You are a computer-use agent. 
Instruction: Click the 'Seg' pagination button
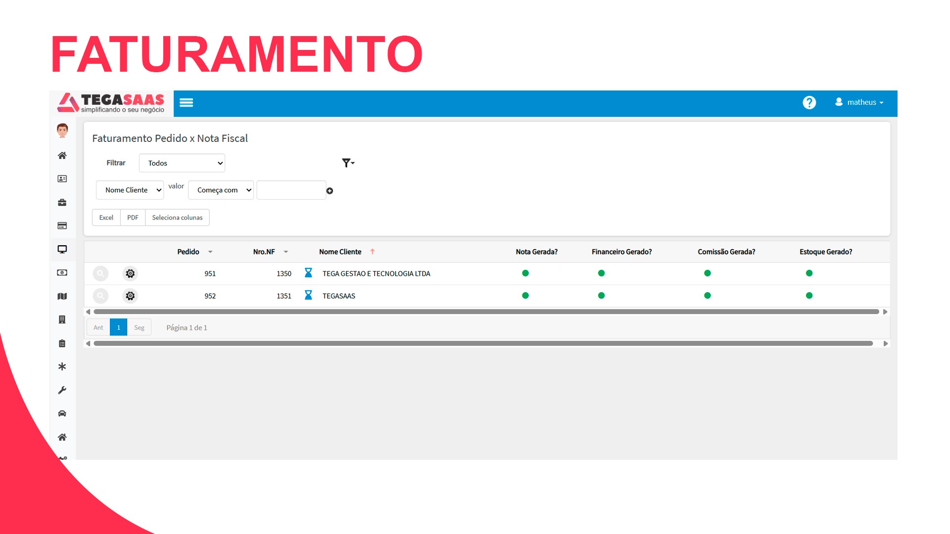139,327
